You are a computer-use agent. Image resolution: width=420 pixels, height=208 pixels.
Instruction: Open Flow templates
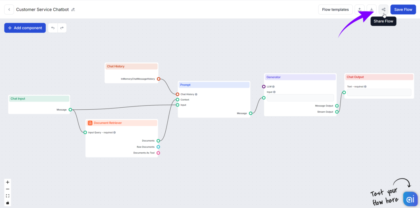point(335,9)
